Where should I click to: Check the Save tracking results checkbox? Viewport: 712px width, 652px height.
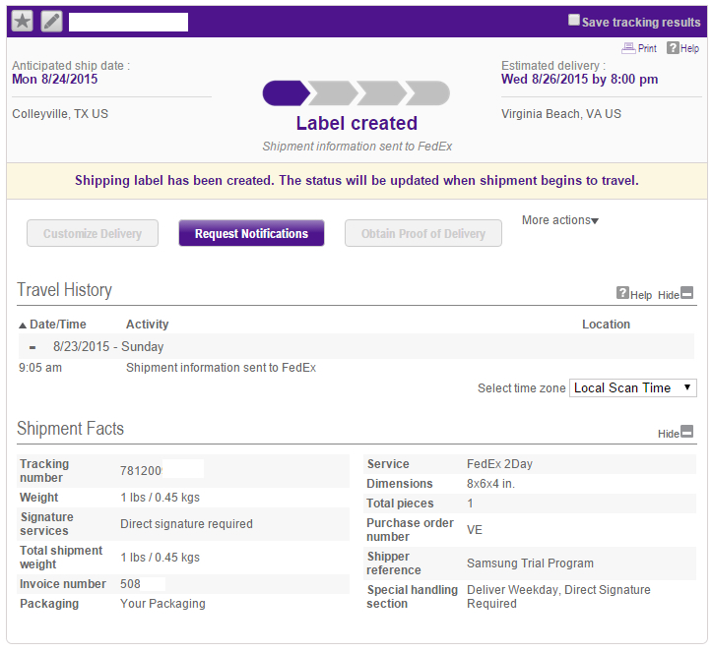coord(574,20)
